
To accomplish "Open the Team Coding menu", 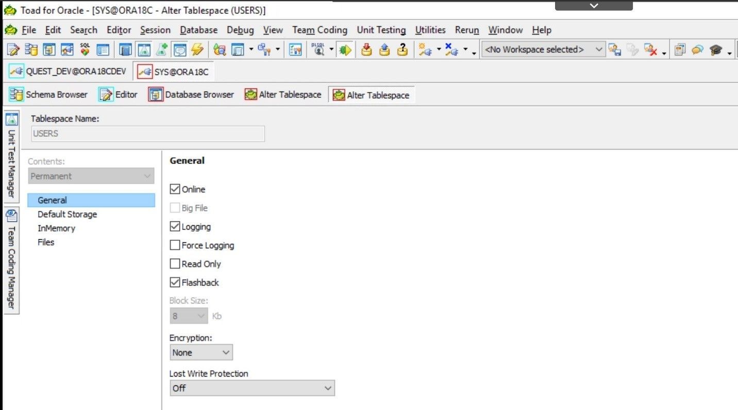I will (320, 30).
